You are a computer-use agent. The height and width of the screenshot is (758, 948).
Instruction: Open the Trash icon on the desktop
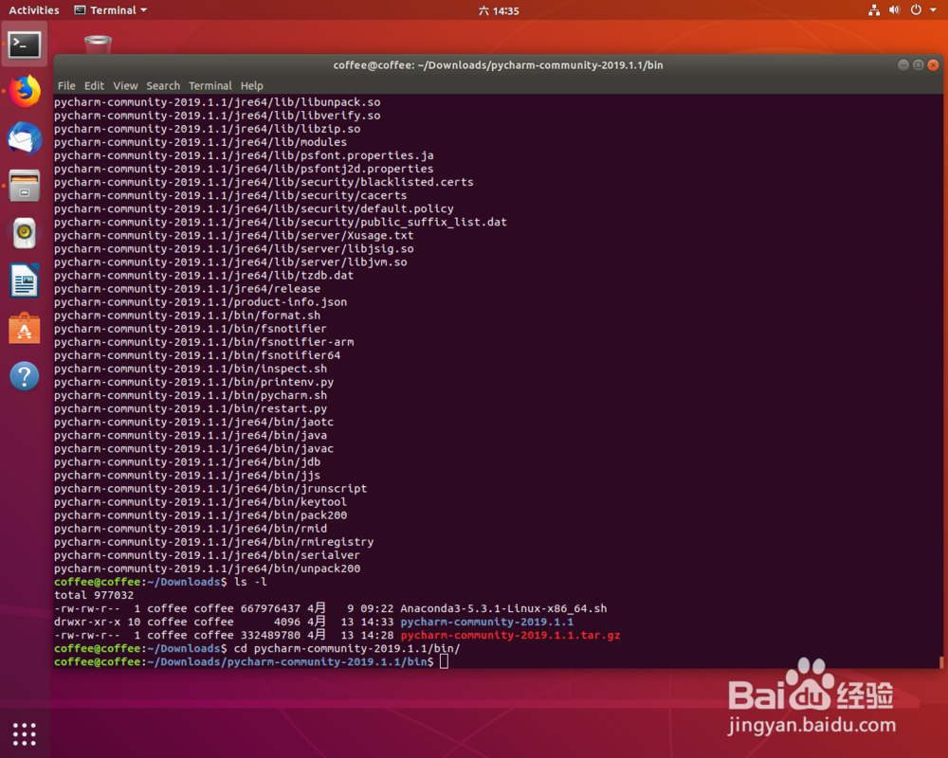[x=98, y=45]
